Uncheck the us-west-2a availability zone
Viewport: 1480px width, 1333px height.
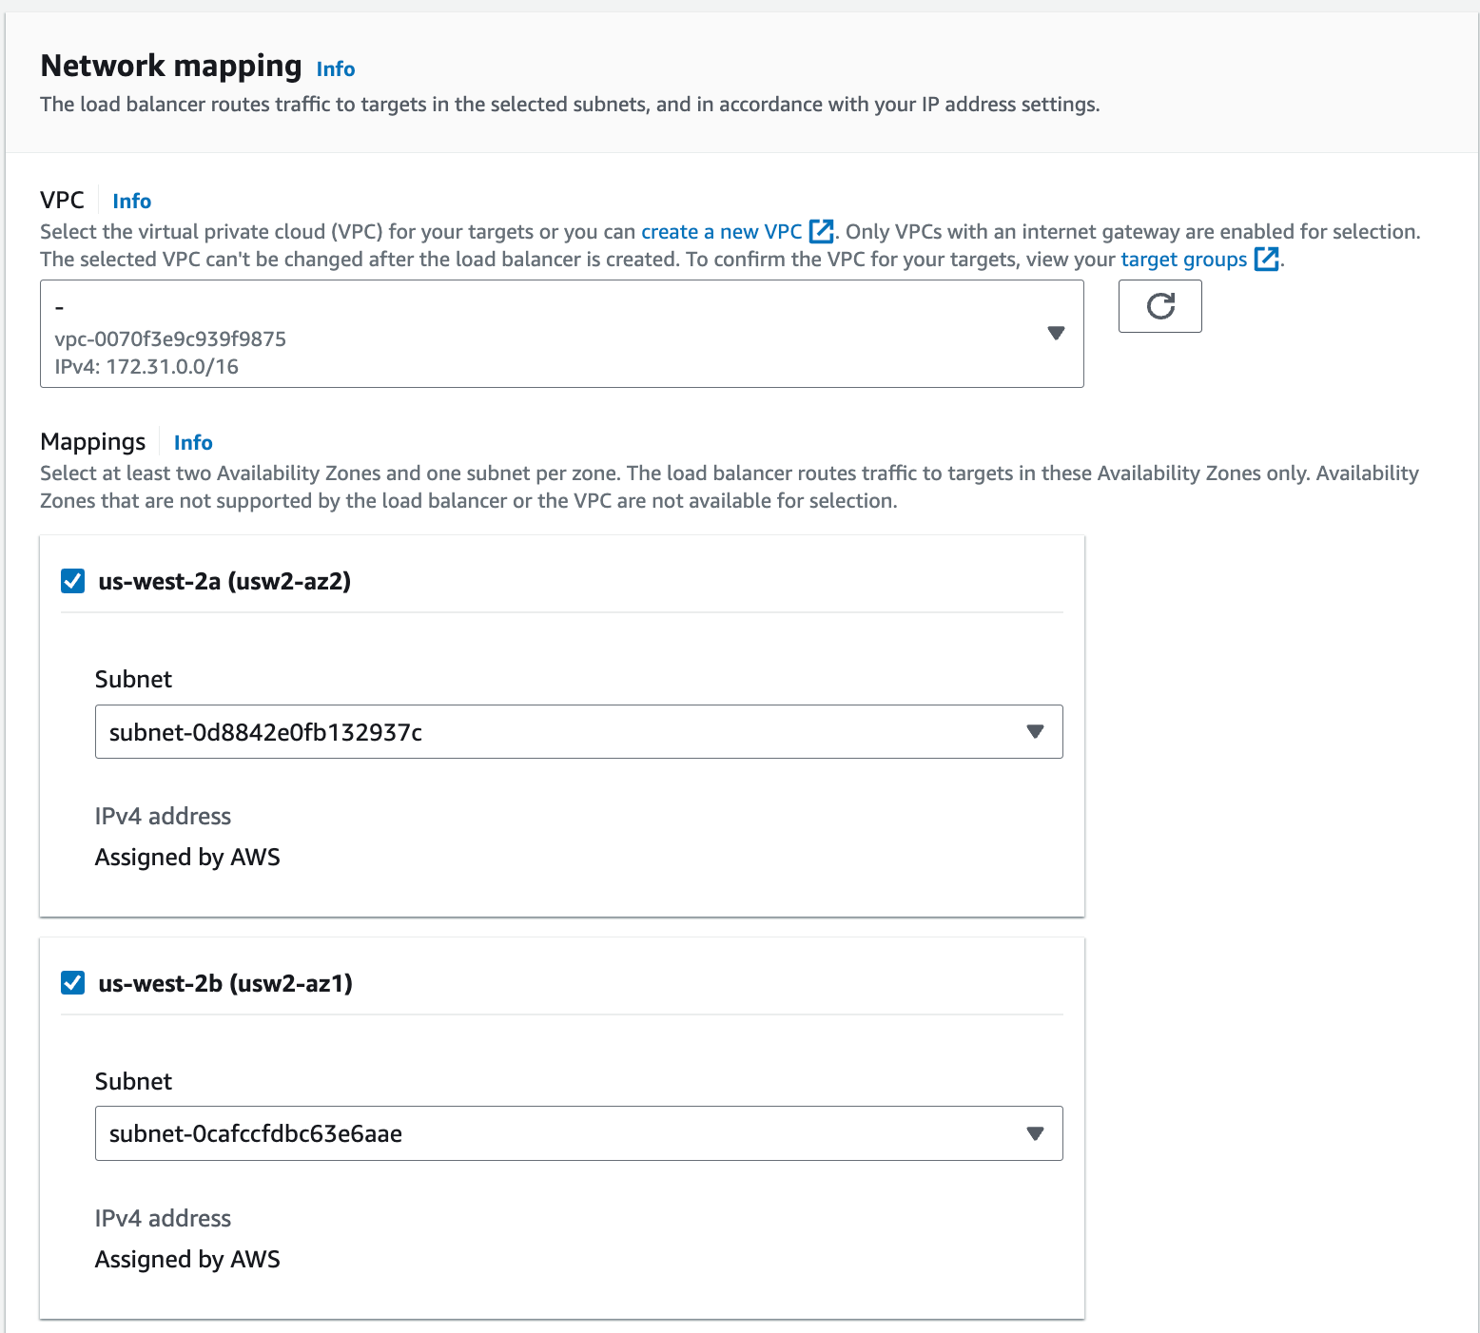pos(73,581)
